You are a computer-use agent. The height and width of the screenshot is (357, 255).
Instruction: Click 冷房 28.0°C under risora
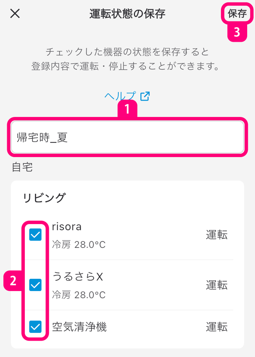79,244
